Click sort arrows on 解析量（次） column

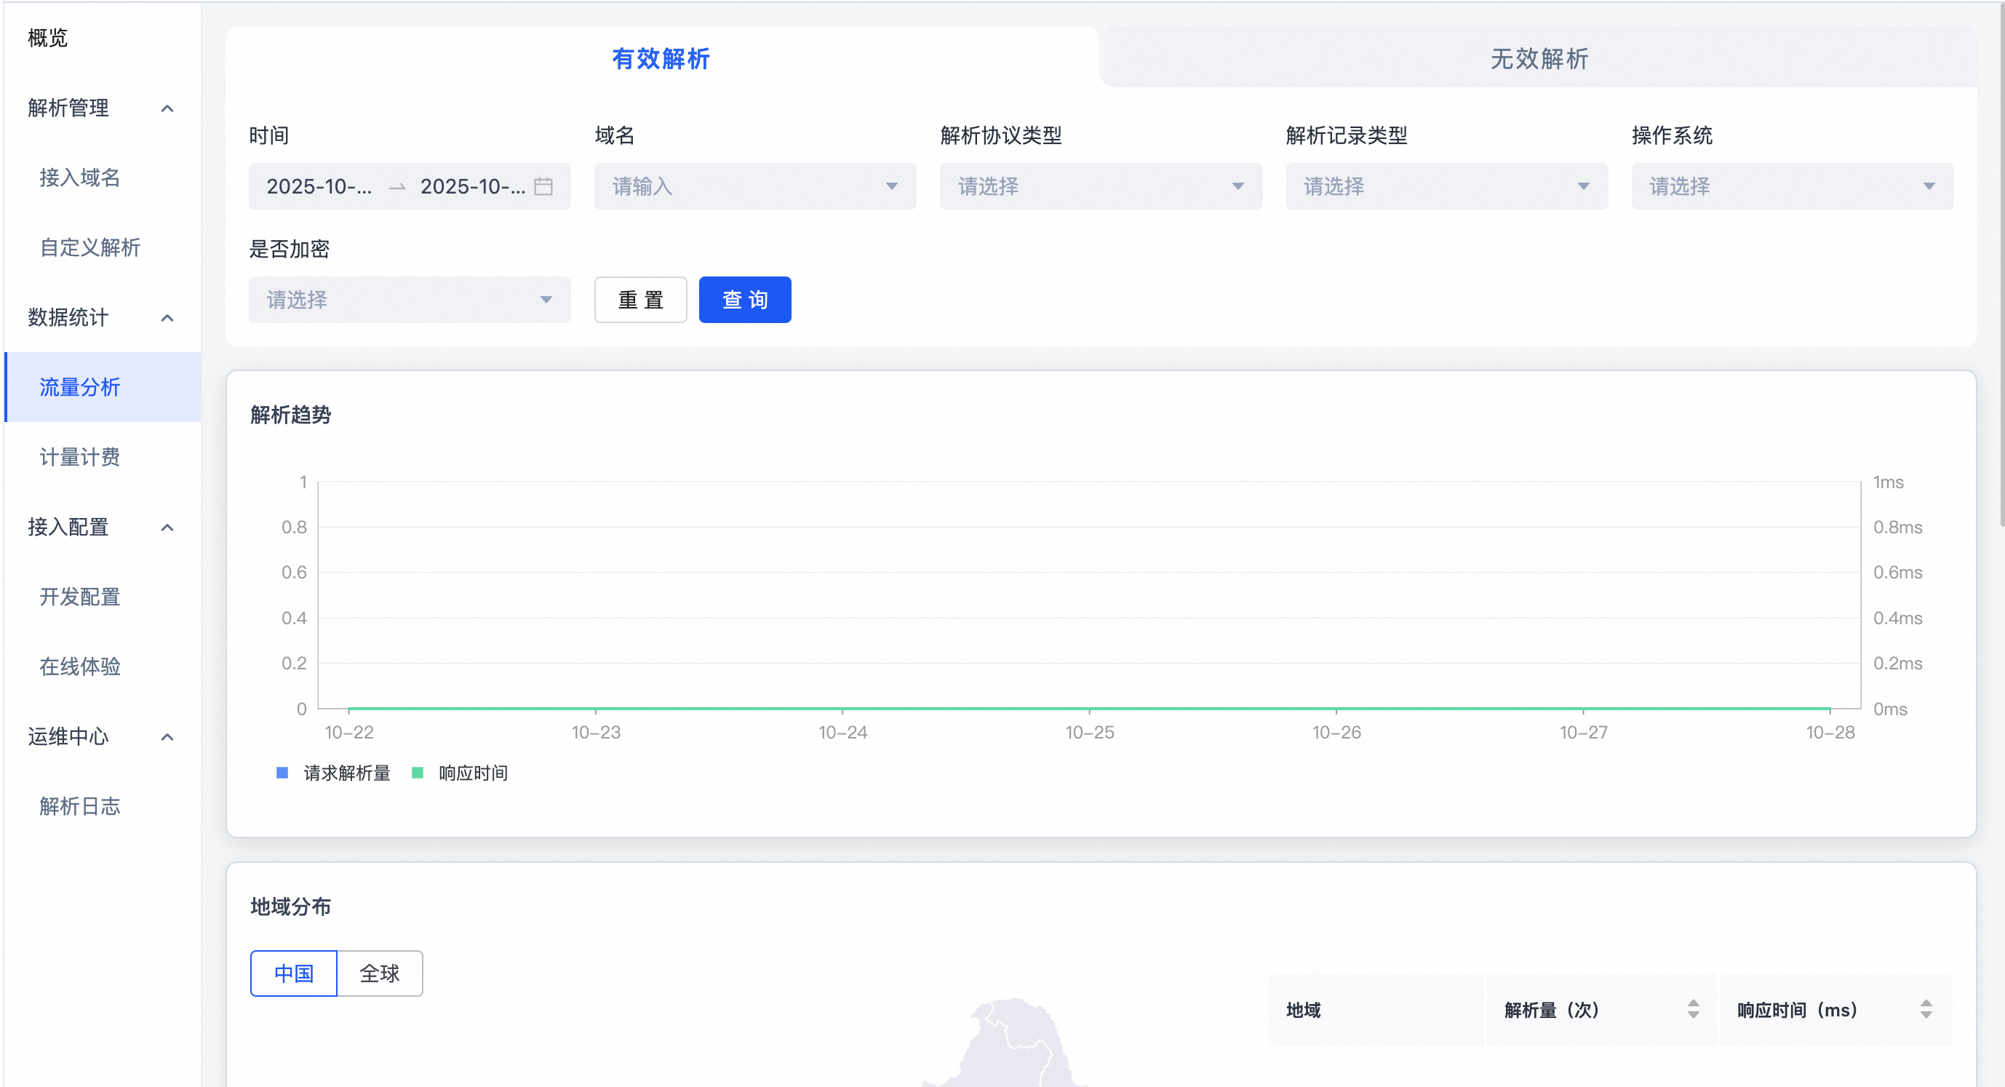point(1693,1009)
